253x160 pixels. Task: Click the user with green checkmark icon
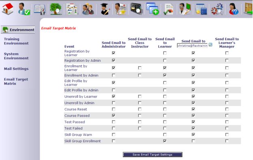pos(24,9)
